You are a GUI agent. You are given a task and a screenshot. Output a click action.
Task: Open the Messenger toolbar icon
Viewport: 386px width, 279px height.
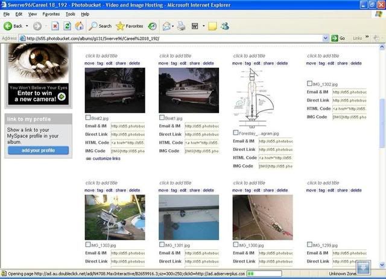click(x=225, y=26)
